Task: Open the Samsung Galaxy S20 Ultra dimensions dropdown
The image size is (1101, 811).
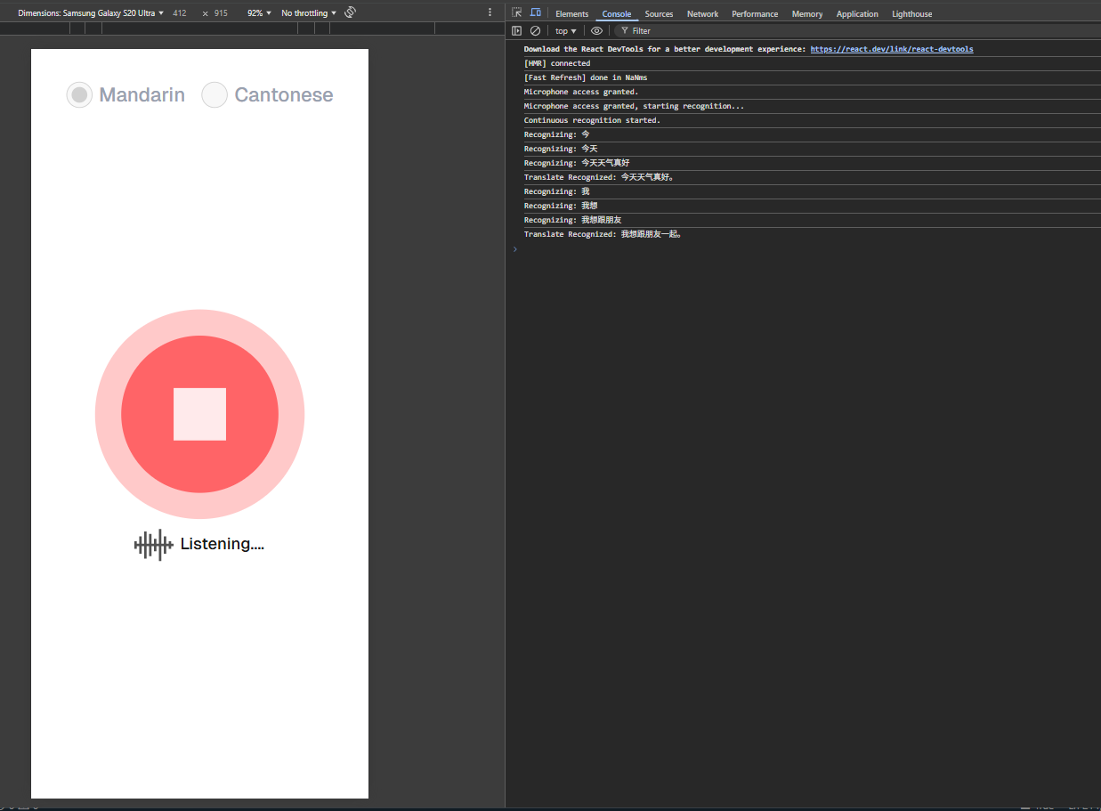Action: (x=91, y=13)
